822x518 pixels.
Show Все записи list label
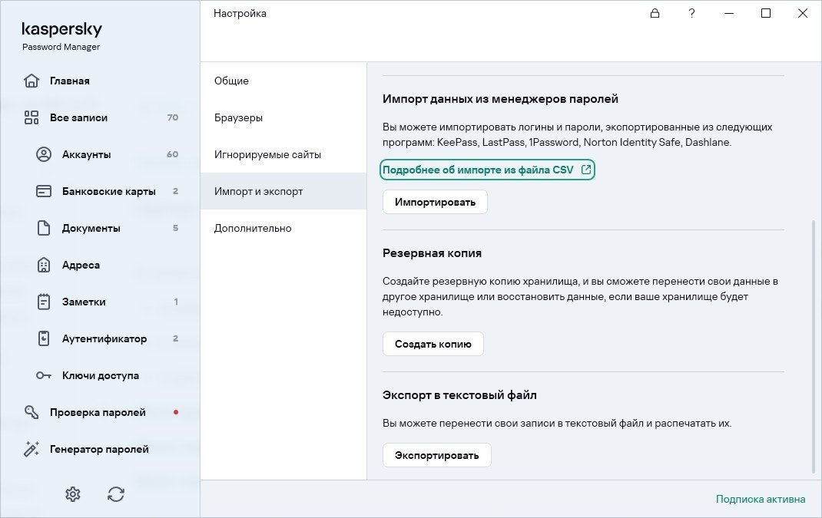pos(78,117)
